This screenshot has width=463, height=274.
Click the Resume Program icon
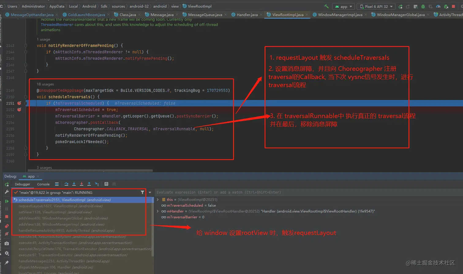click(x=7, y=201)
